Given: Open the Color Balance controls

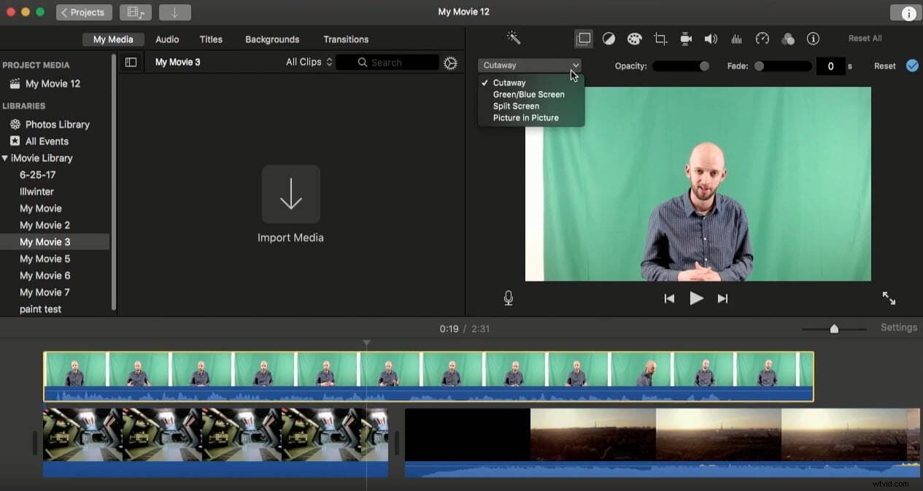Looking at the screenshot, I should pyautogui.click(x=609, y=38).
